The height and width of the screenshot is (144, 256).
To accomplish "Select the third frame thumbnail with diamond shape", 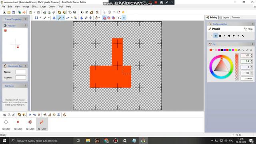I will (x=30, y=124).
